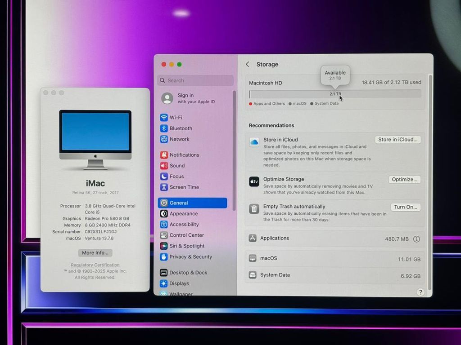Open Siri & Spotlight settings
The height and width of the screenshot is (345, 461).
(x=187, y=246)
